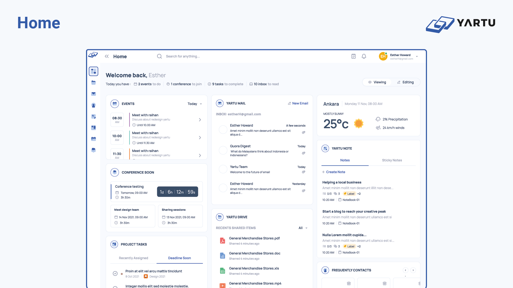Click '1 conference to join' summary
This screenshot has width=513, height=288.
click(x=184, y=84)
